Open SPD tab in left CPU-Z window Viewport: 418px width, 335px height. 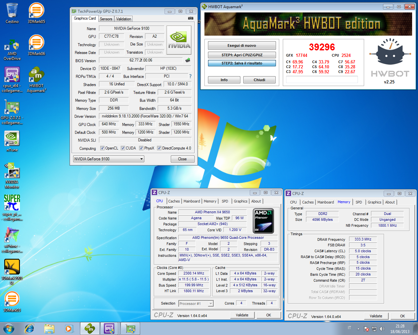click(225, 201)
